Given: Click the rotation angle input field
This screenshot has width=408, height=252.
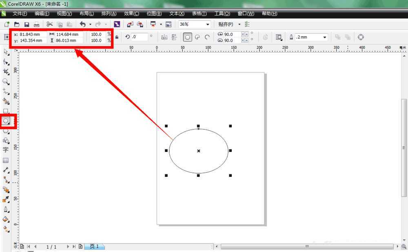Looking at the screenshot, I should coord(140,37).
